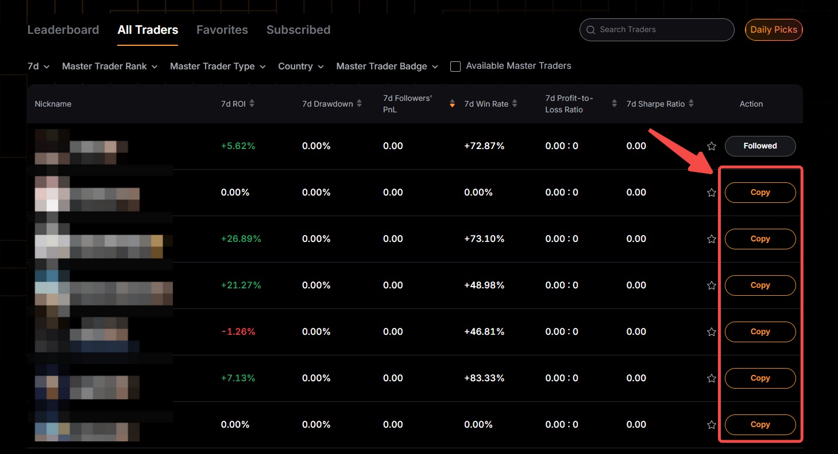The width and height of the screenshot is (838, 454).
Task: Enable Available Master Traders checkbox
Action: [455, 66]
